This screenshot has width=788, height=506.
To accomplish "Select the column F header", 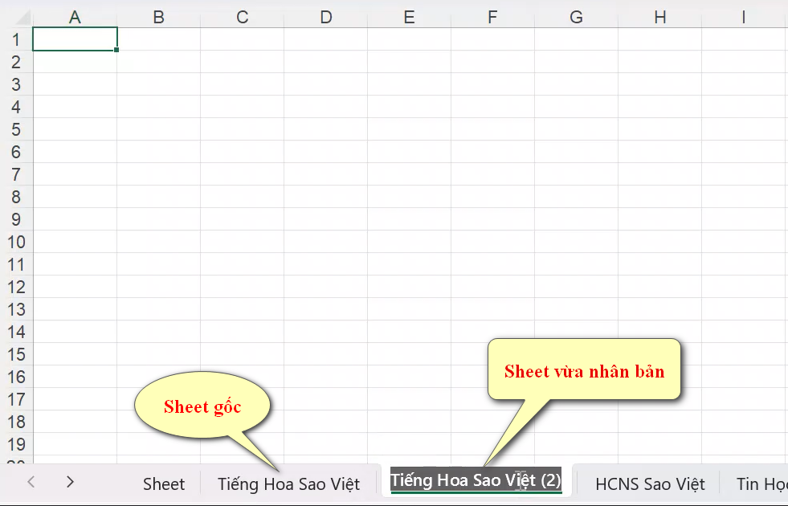I will coord(492,16).
